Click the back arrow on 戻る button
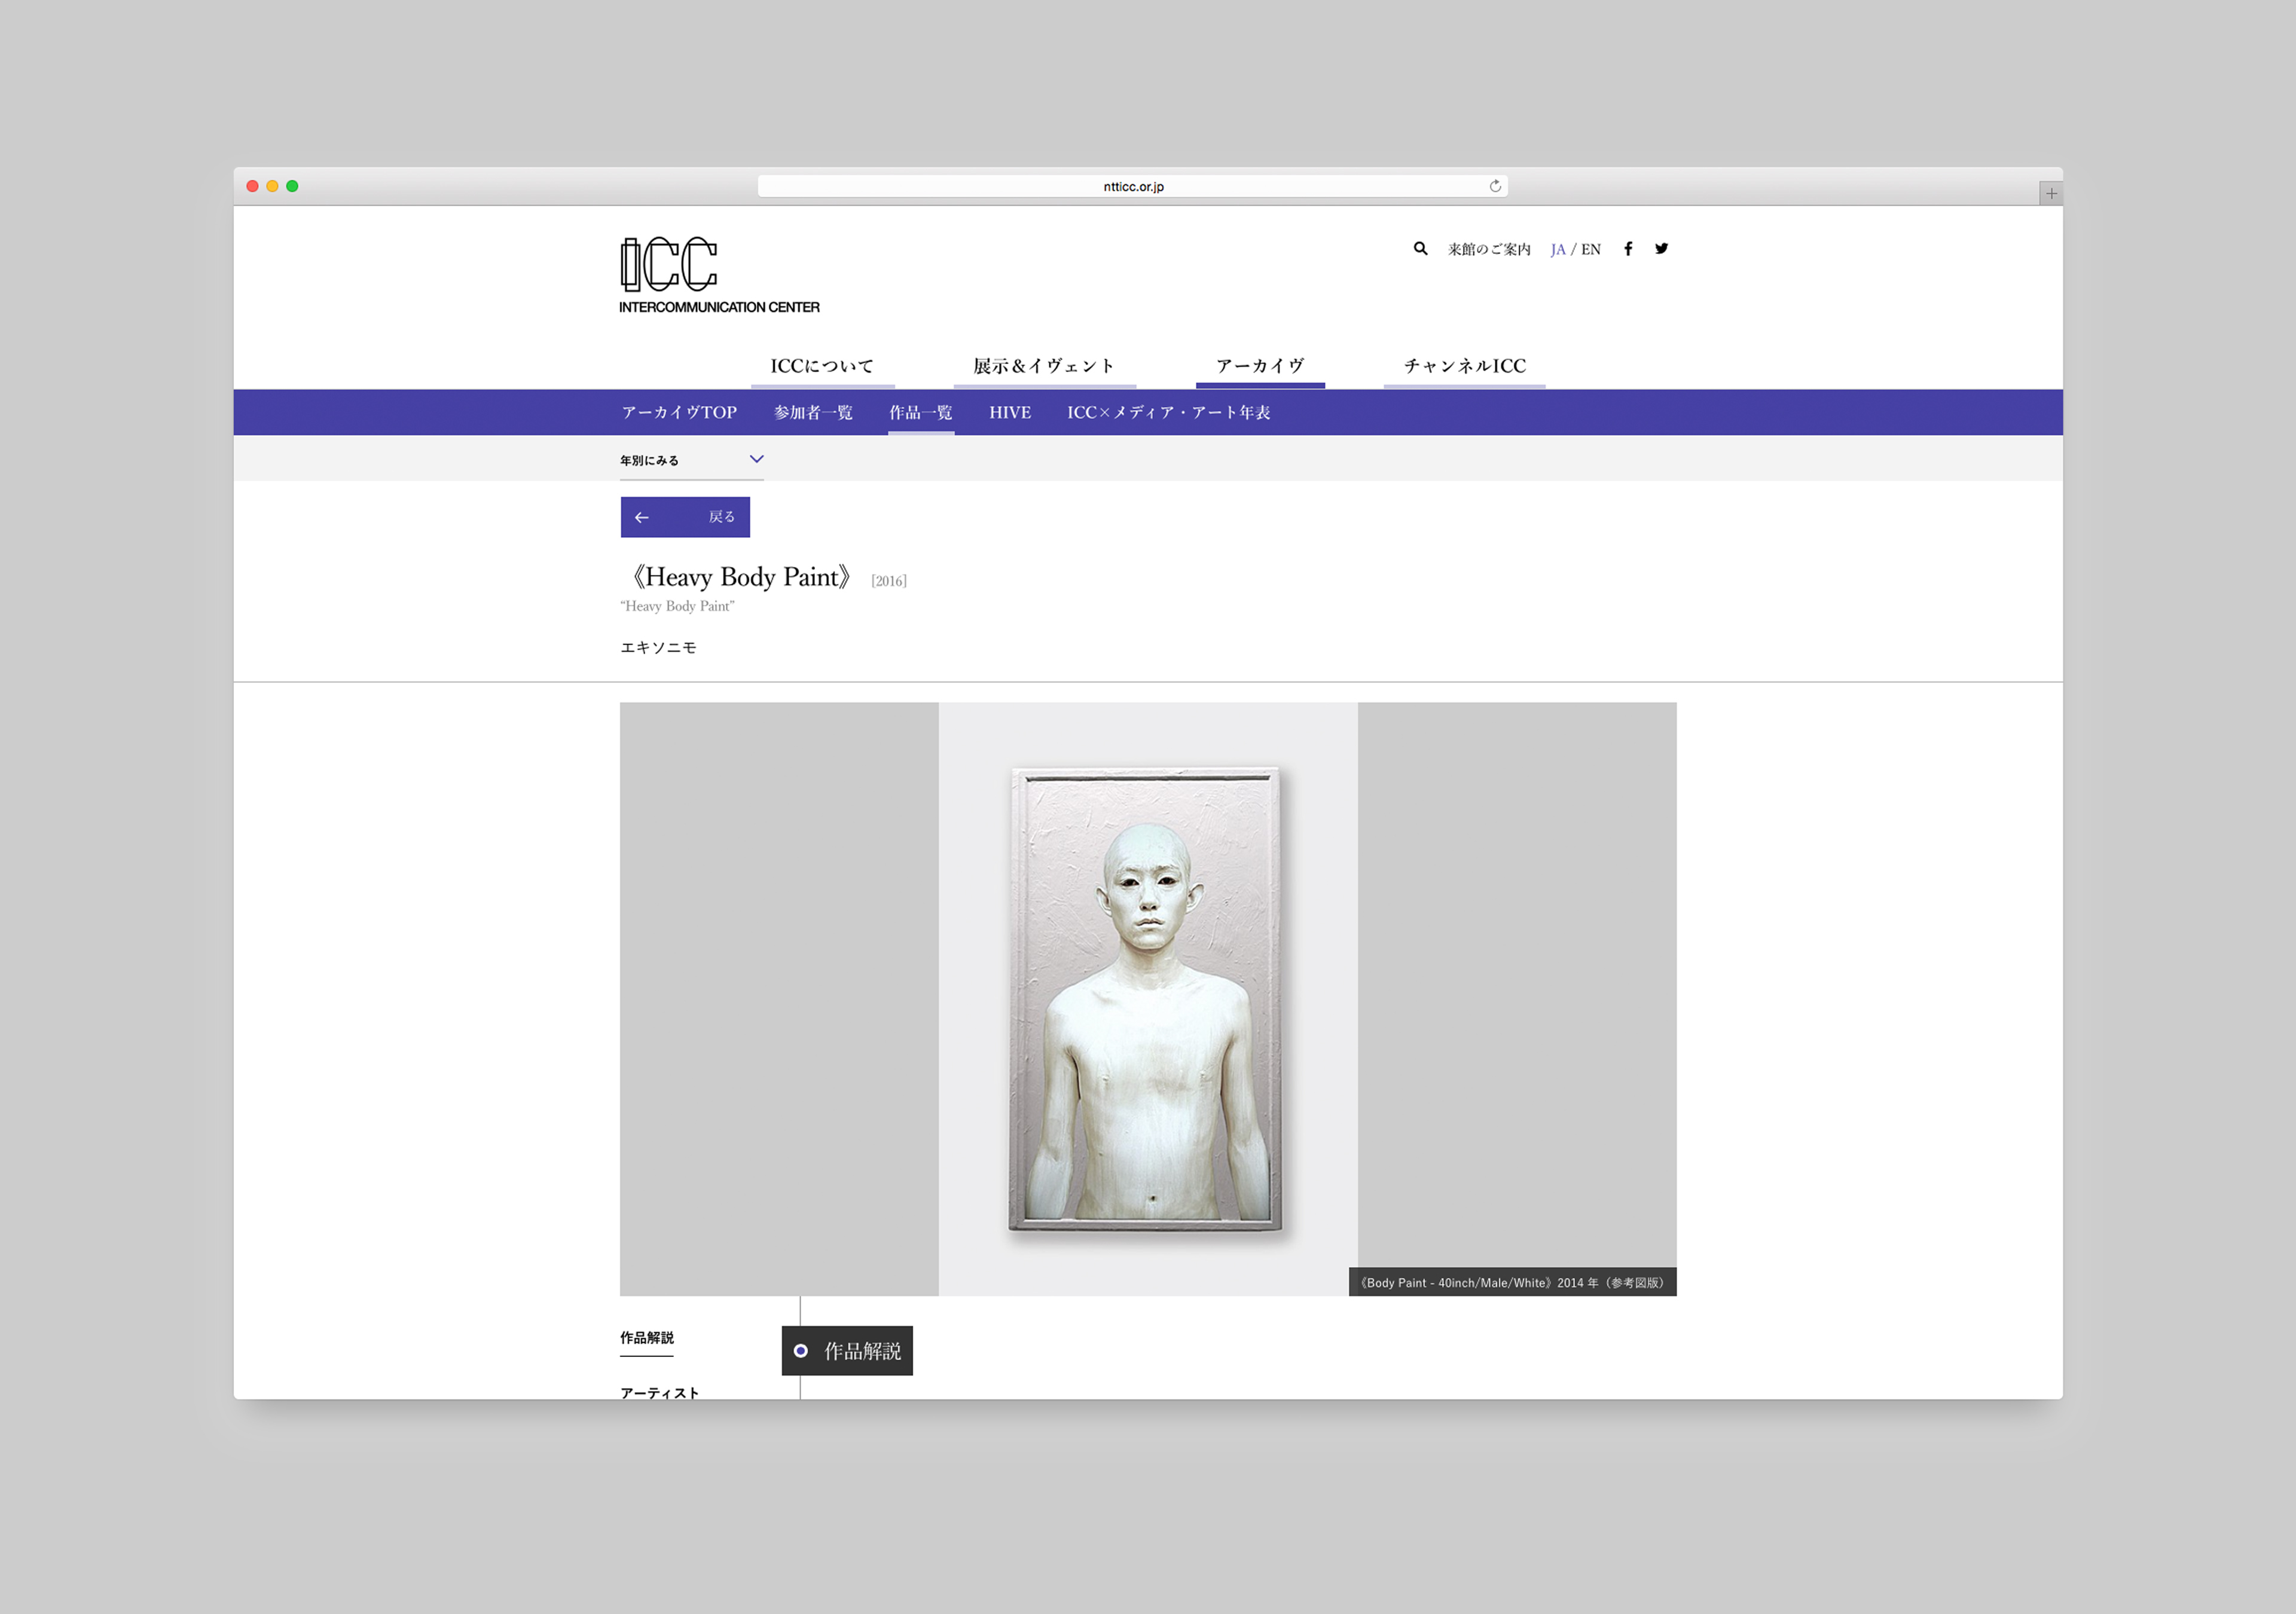This screenshot has width=2296, height=1614. [x=642, y=517]
